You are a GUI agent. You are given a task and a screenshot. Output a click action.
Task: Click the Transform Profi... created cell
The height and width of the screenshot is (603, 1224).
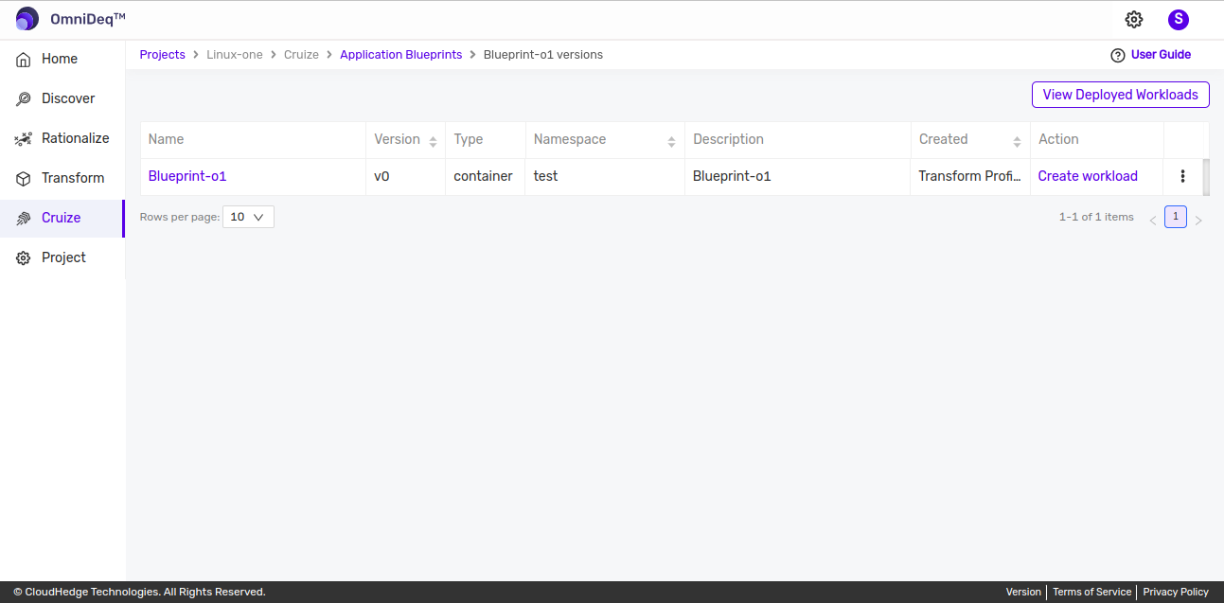[x=970, y=177]
